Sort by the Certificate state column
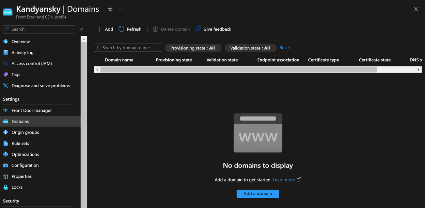Screen dimensions: 425x208 [375, 60]
